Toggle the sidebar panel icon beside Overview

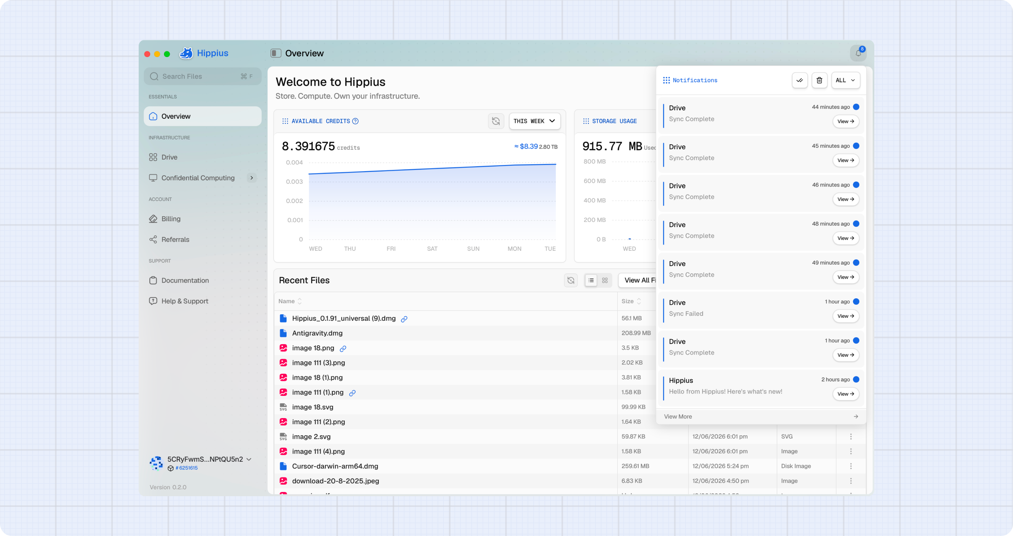click(x=276, y=53)
